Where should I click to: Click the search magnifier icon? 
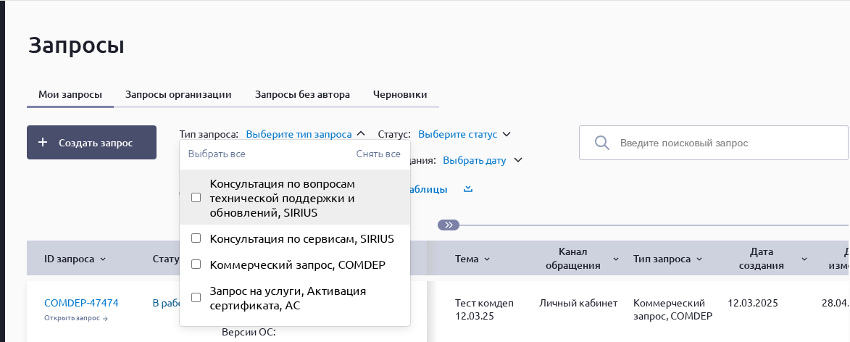[601, 143]
